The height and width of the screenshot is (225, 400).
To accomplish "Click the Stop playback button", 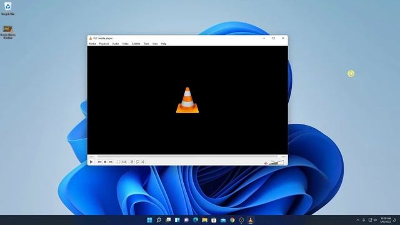I will [x=105, y=162].
